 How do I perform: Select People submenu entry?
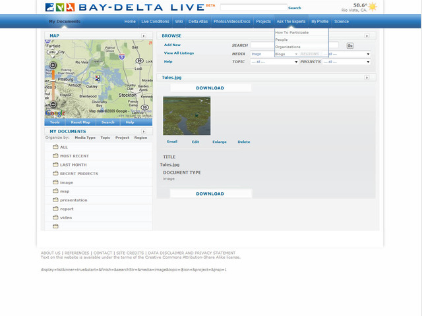pyautogui.click(x=282, y=39)
